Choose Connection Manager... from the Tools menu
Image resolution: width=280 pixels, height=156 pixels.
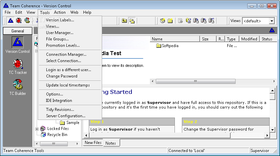click(x=70, y=54)
